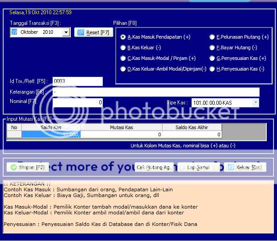Open the Lap Jurnal button
This screenshot has width=277, height=241.
coord(199,167)
